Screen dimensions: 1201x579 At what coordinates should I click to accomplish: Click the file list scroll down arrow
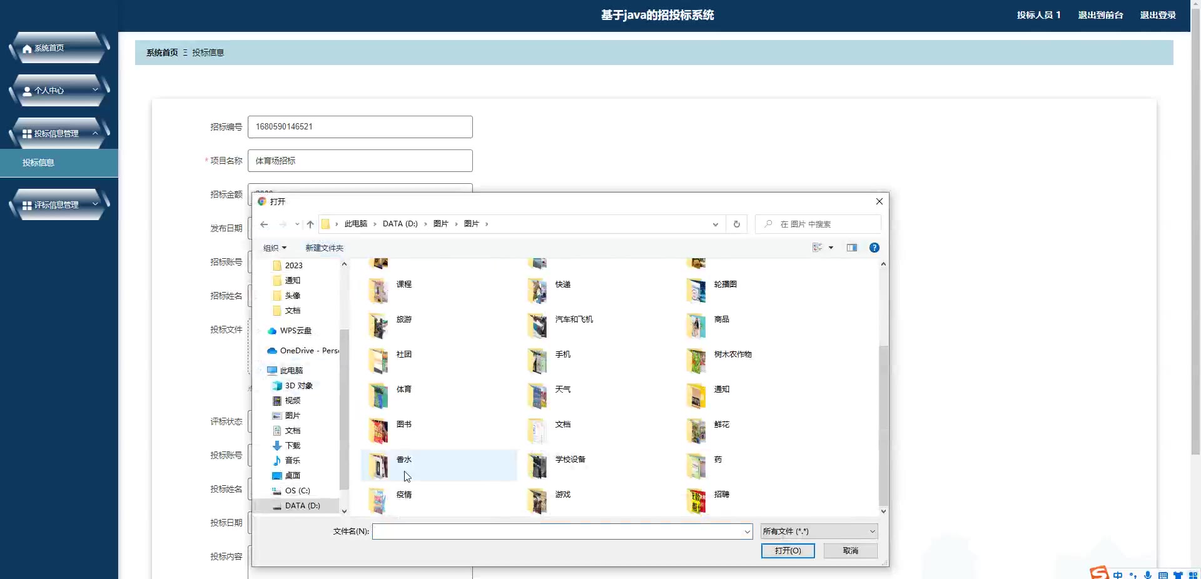click(883, 511)
